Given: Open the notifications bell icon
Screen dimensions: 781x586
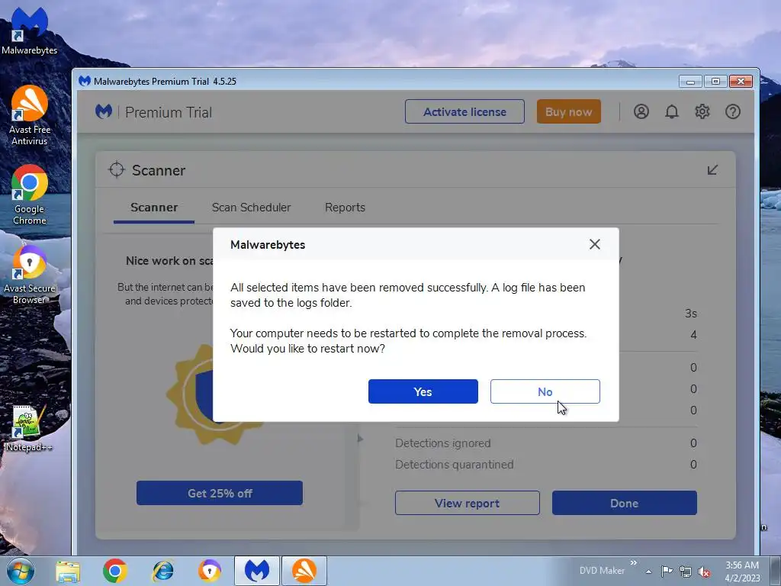Looking at the screenshot, I should pos(672,111).
